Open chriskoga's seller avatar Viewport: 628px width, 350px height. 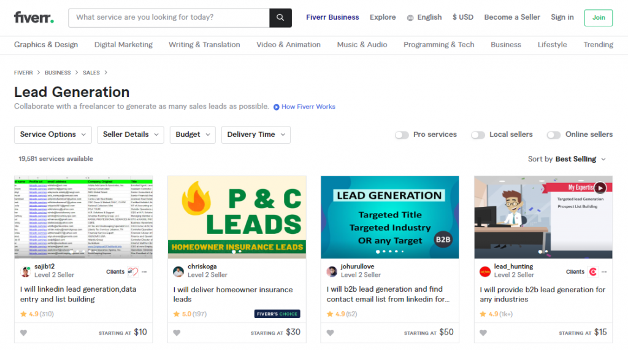pyautogui.click(x=178, y=271)
